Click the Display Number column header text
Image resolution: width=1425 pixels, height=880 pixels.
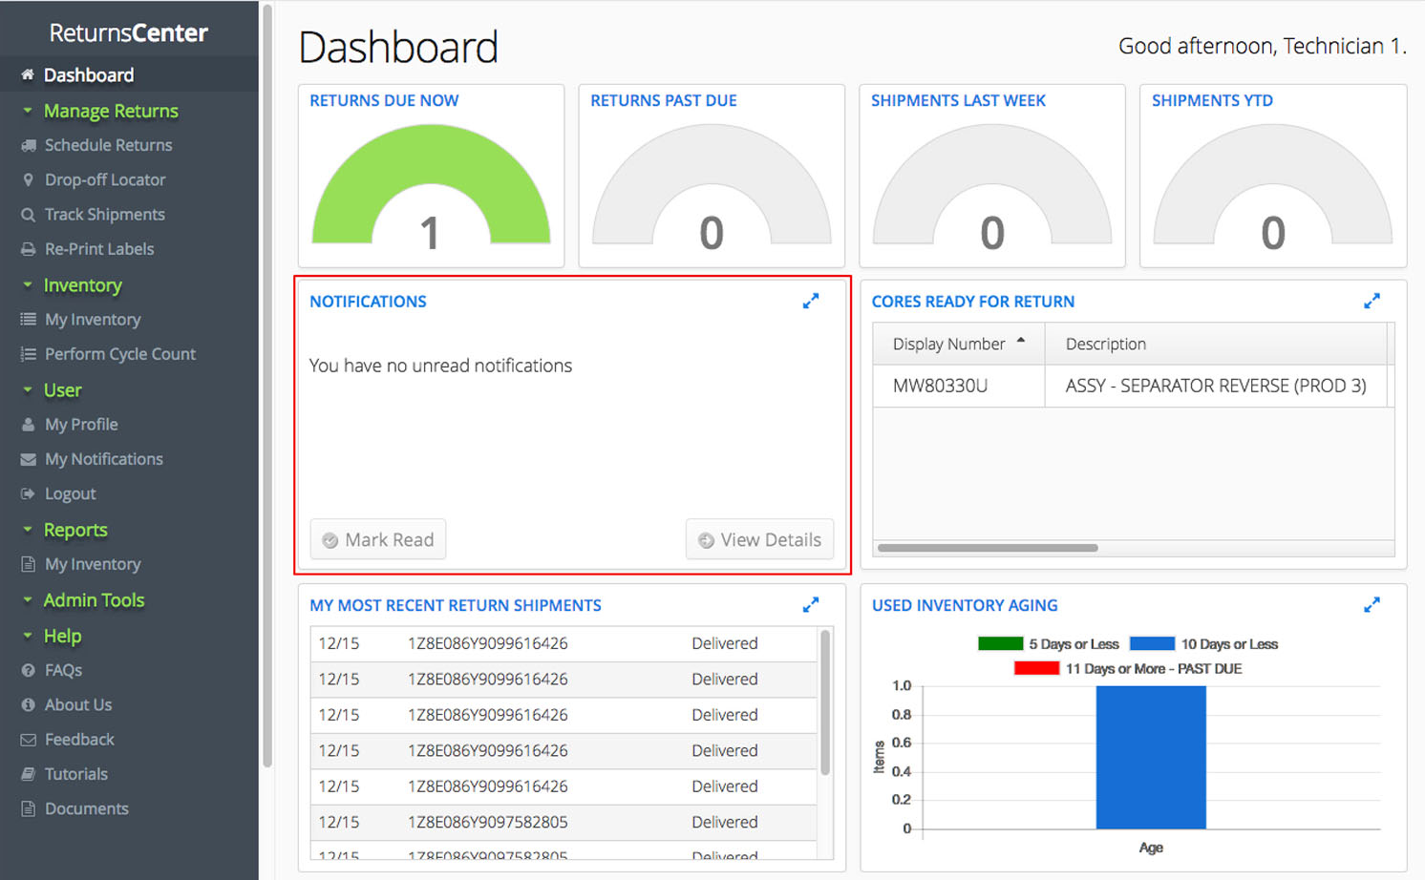click(x=948, y=344)
